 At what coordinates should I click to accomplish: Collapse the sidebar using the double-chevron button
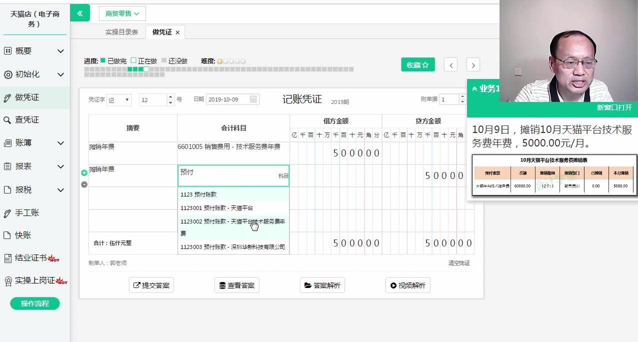[x=80, y=12]
